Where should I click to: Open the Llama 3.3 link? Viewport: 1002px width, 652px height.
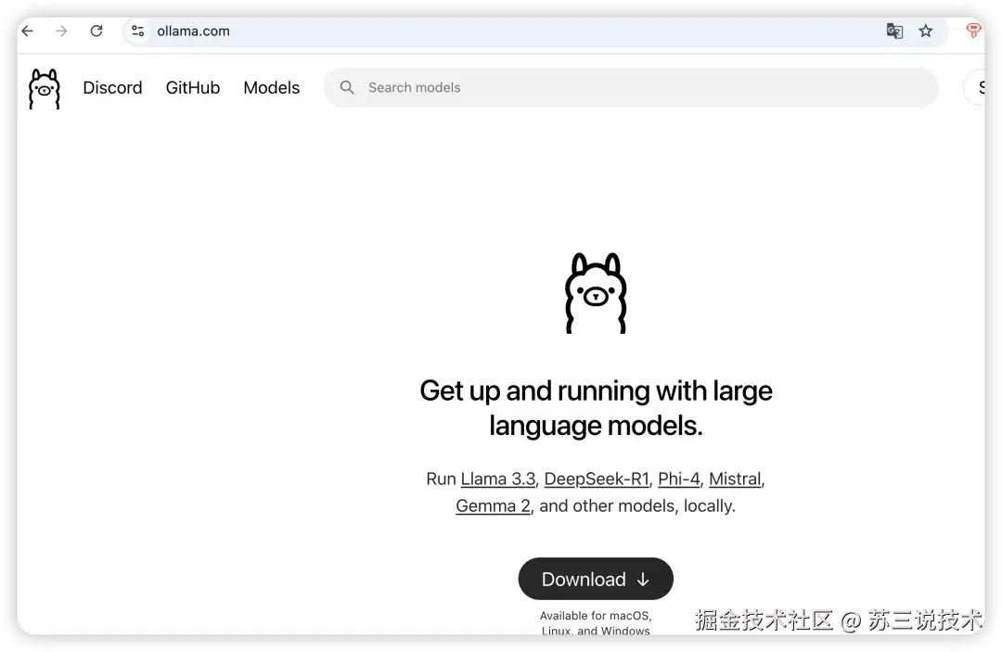[x=498, y=479]
